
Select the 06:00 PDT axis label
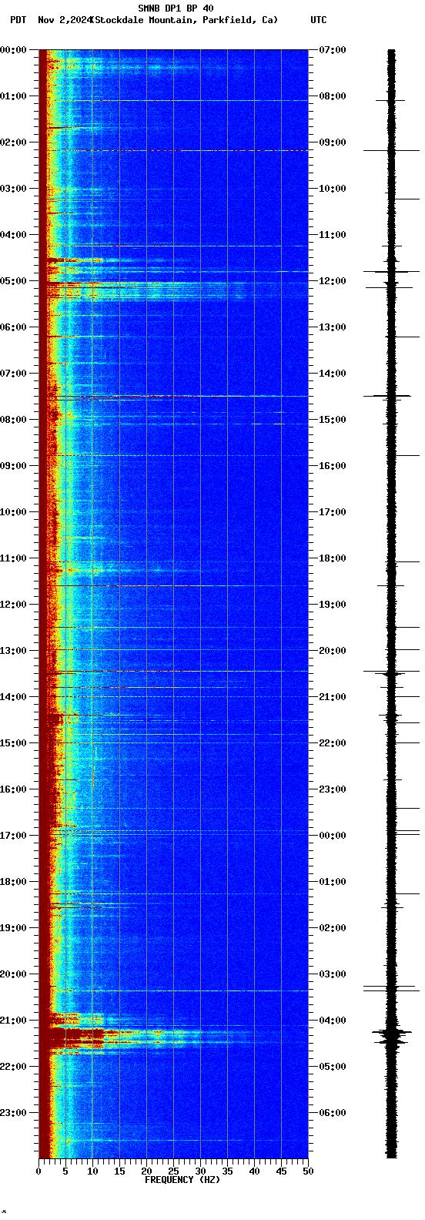coord(13,327)
